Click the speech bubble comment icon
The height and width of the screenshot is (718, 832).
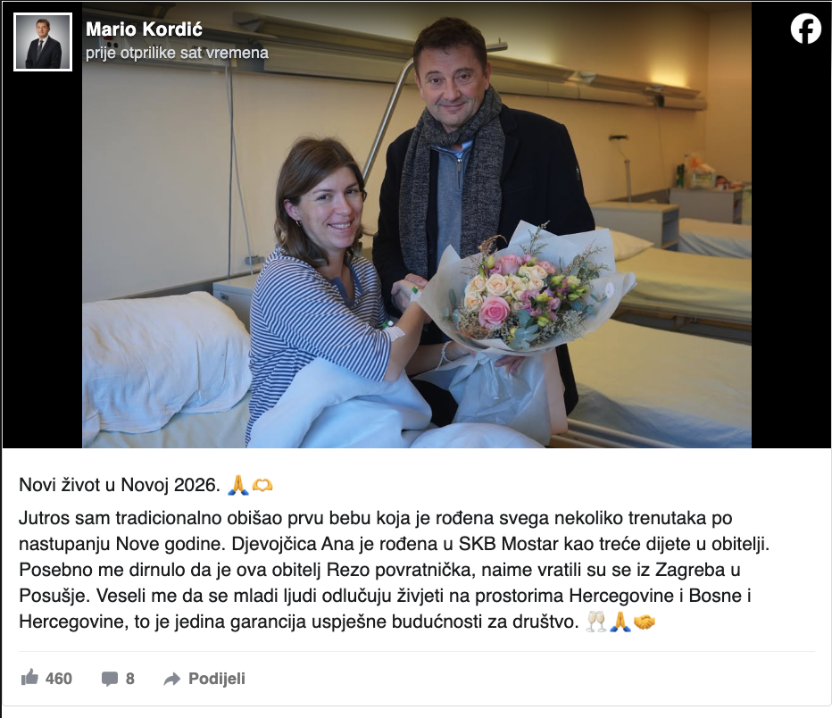click(110, 679)
